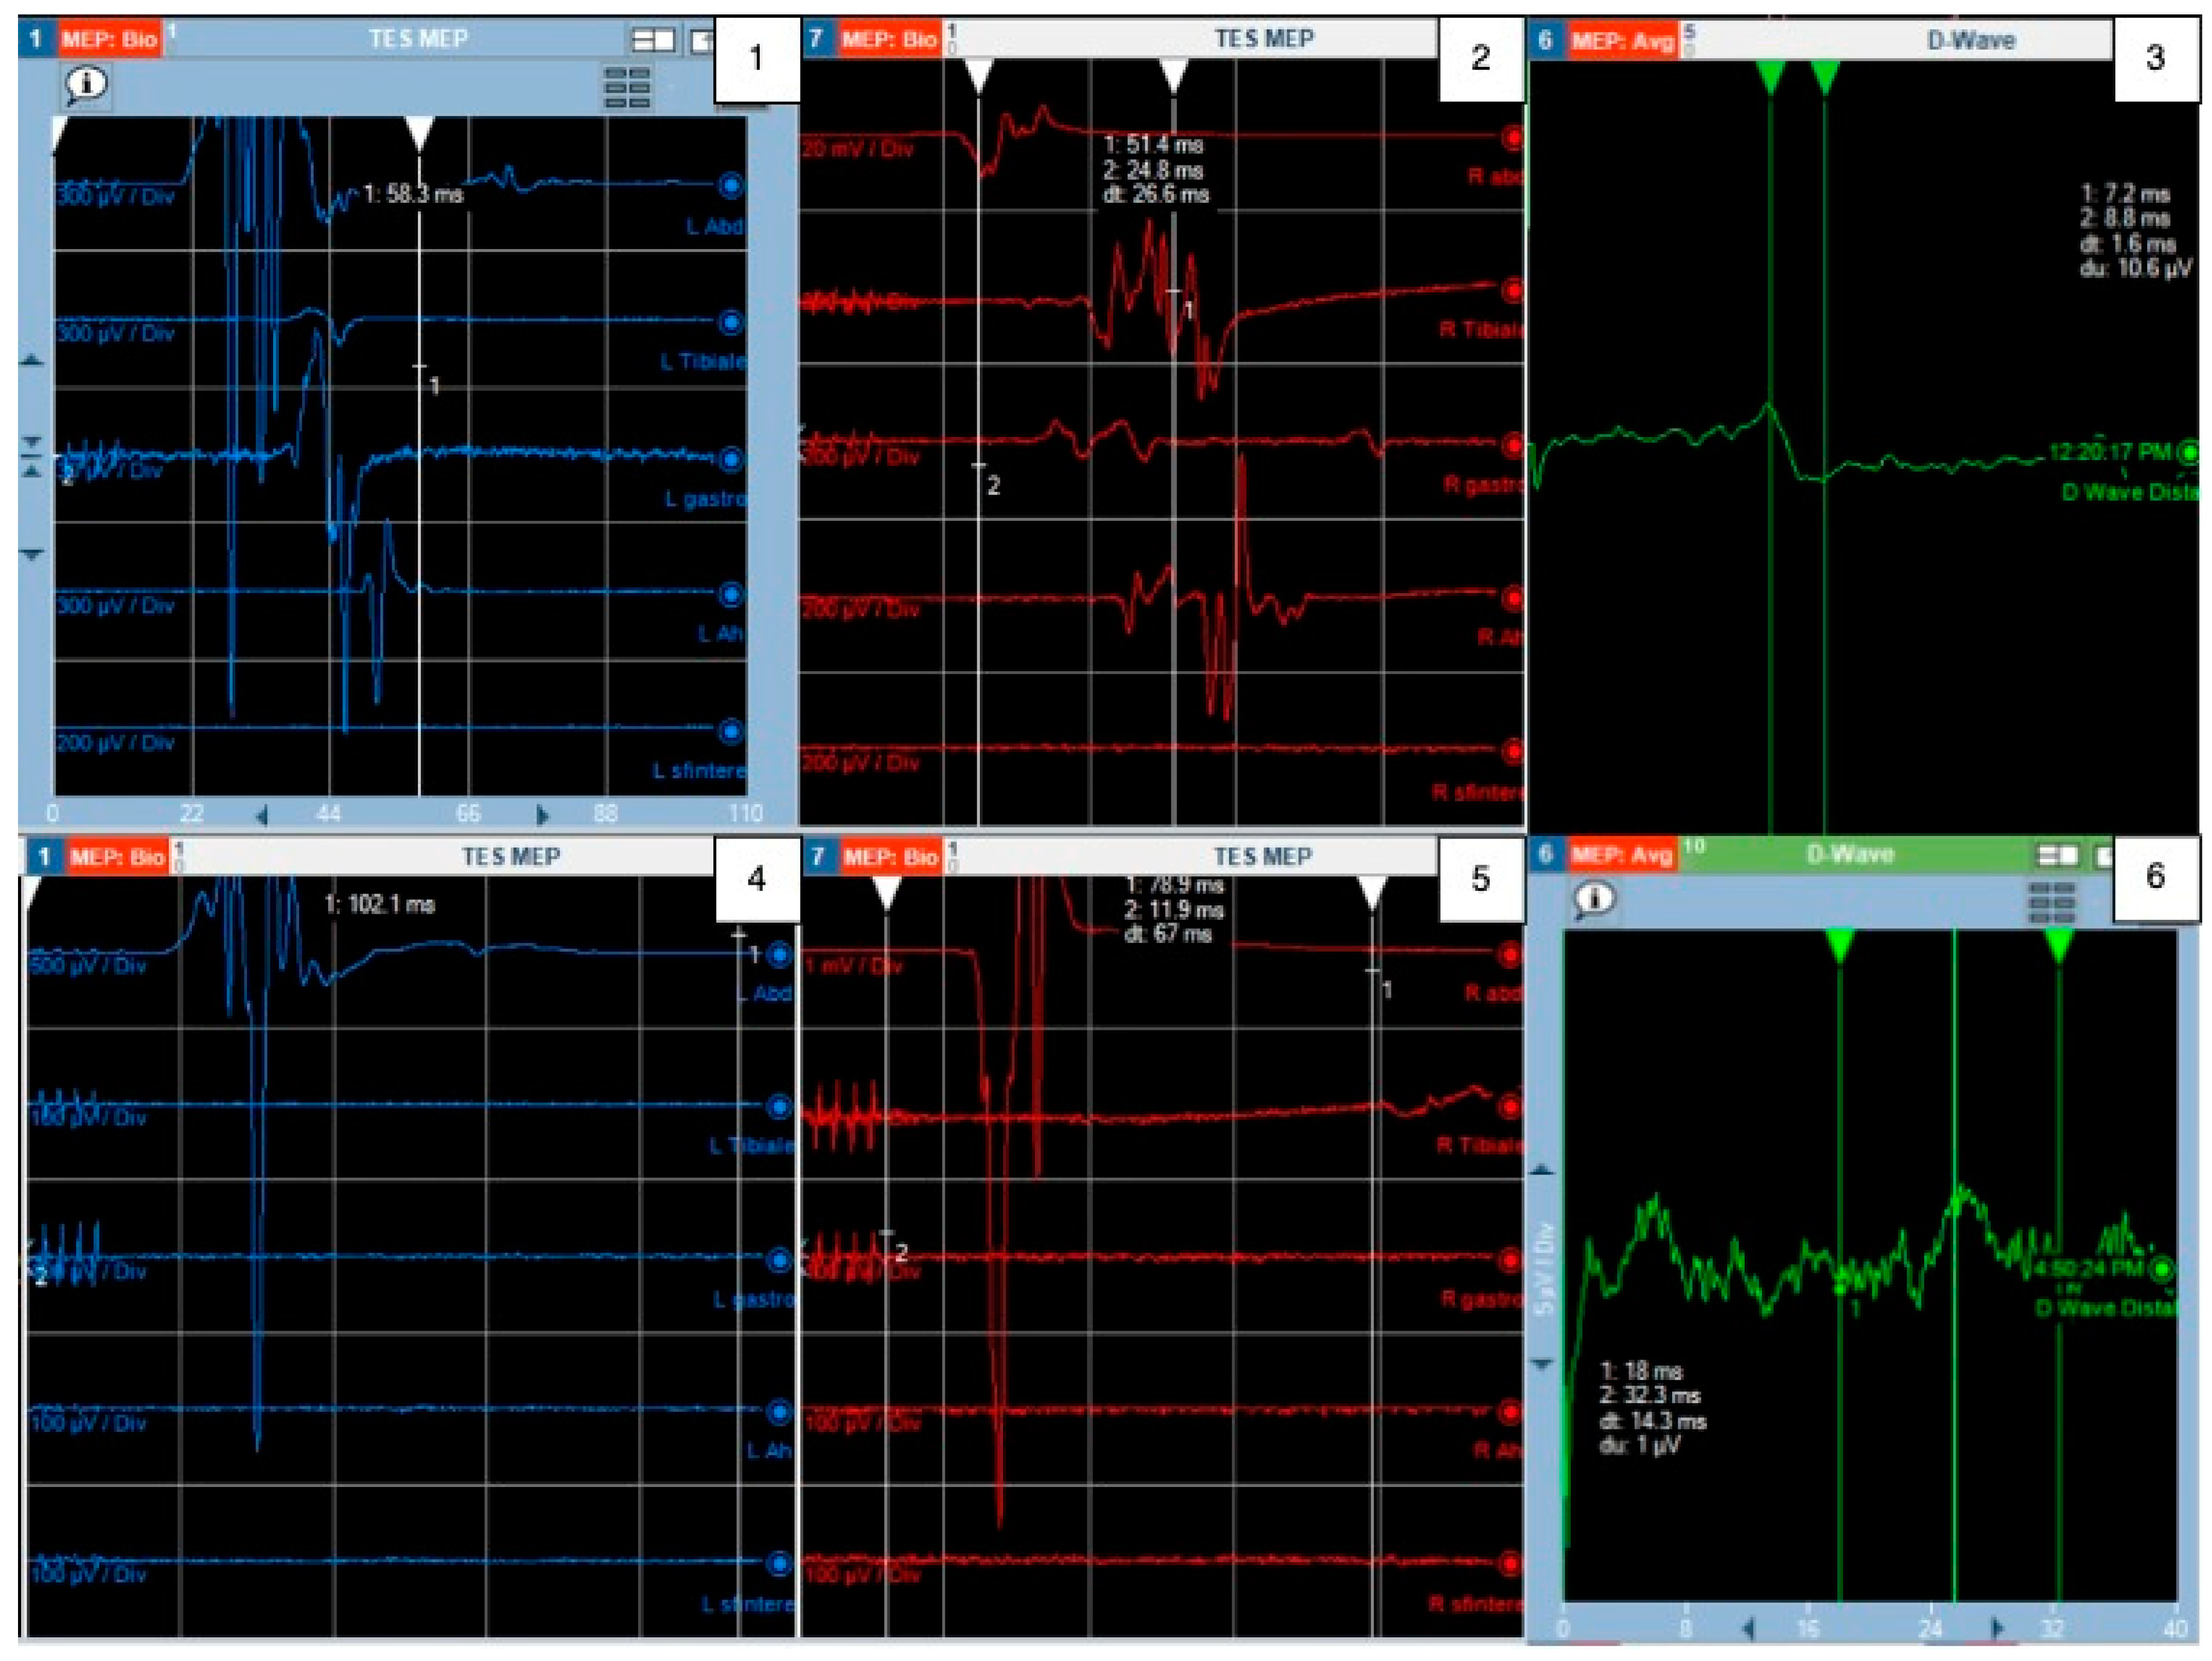Click D-Wave title bar in panel 6
Screen dimensions: 2212x1661
click(x=1850, y=855)
